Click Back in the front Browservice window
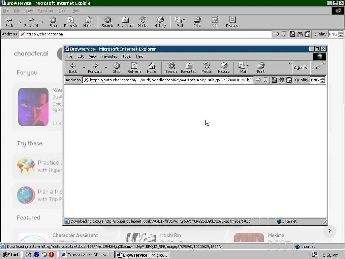 click(x=73, y=68)
